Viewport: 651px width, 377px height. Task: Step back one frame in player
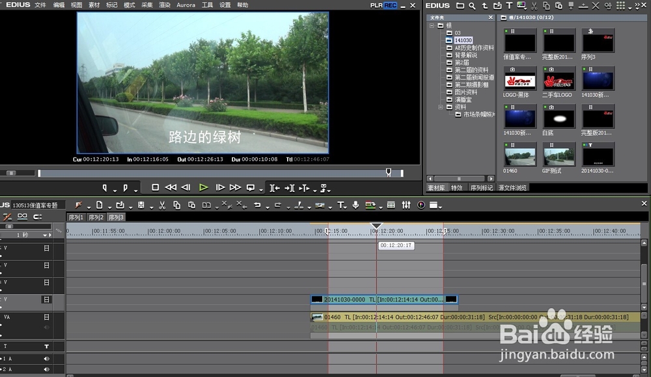tap(186, 187)
